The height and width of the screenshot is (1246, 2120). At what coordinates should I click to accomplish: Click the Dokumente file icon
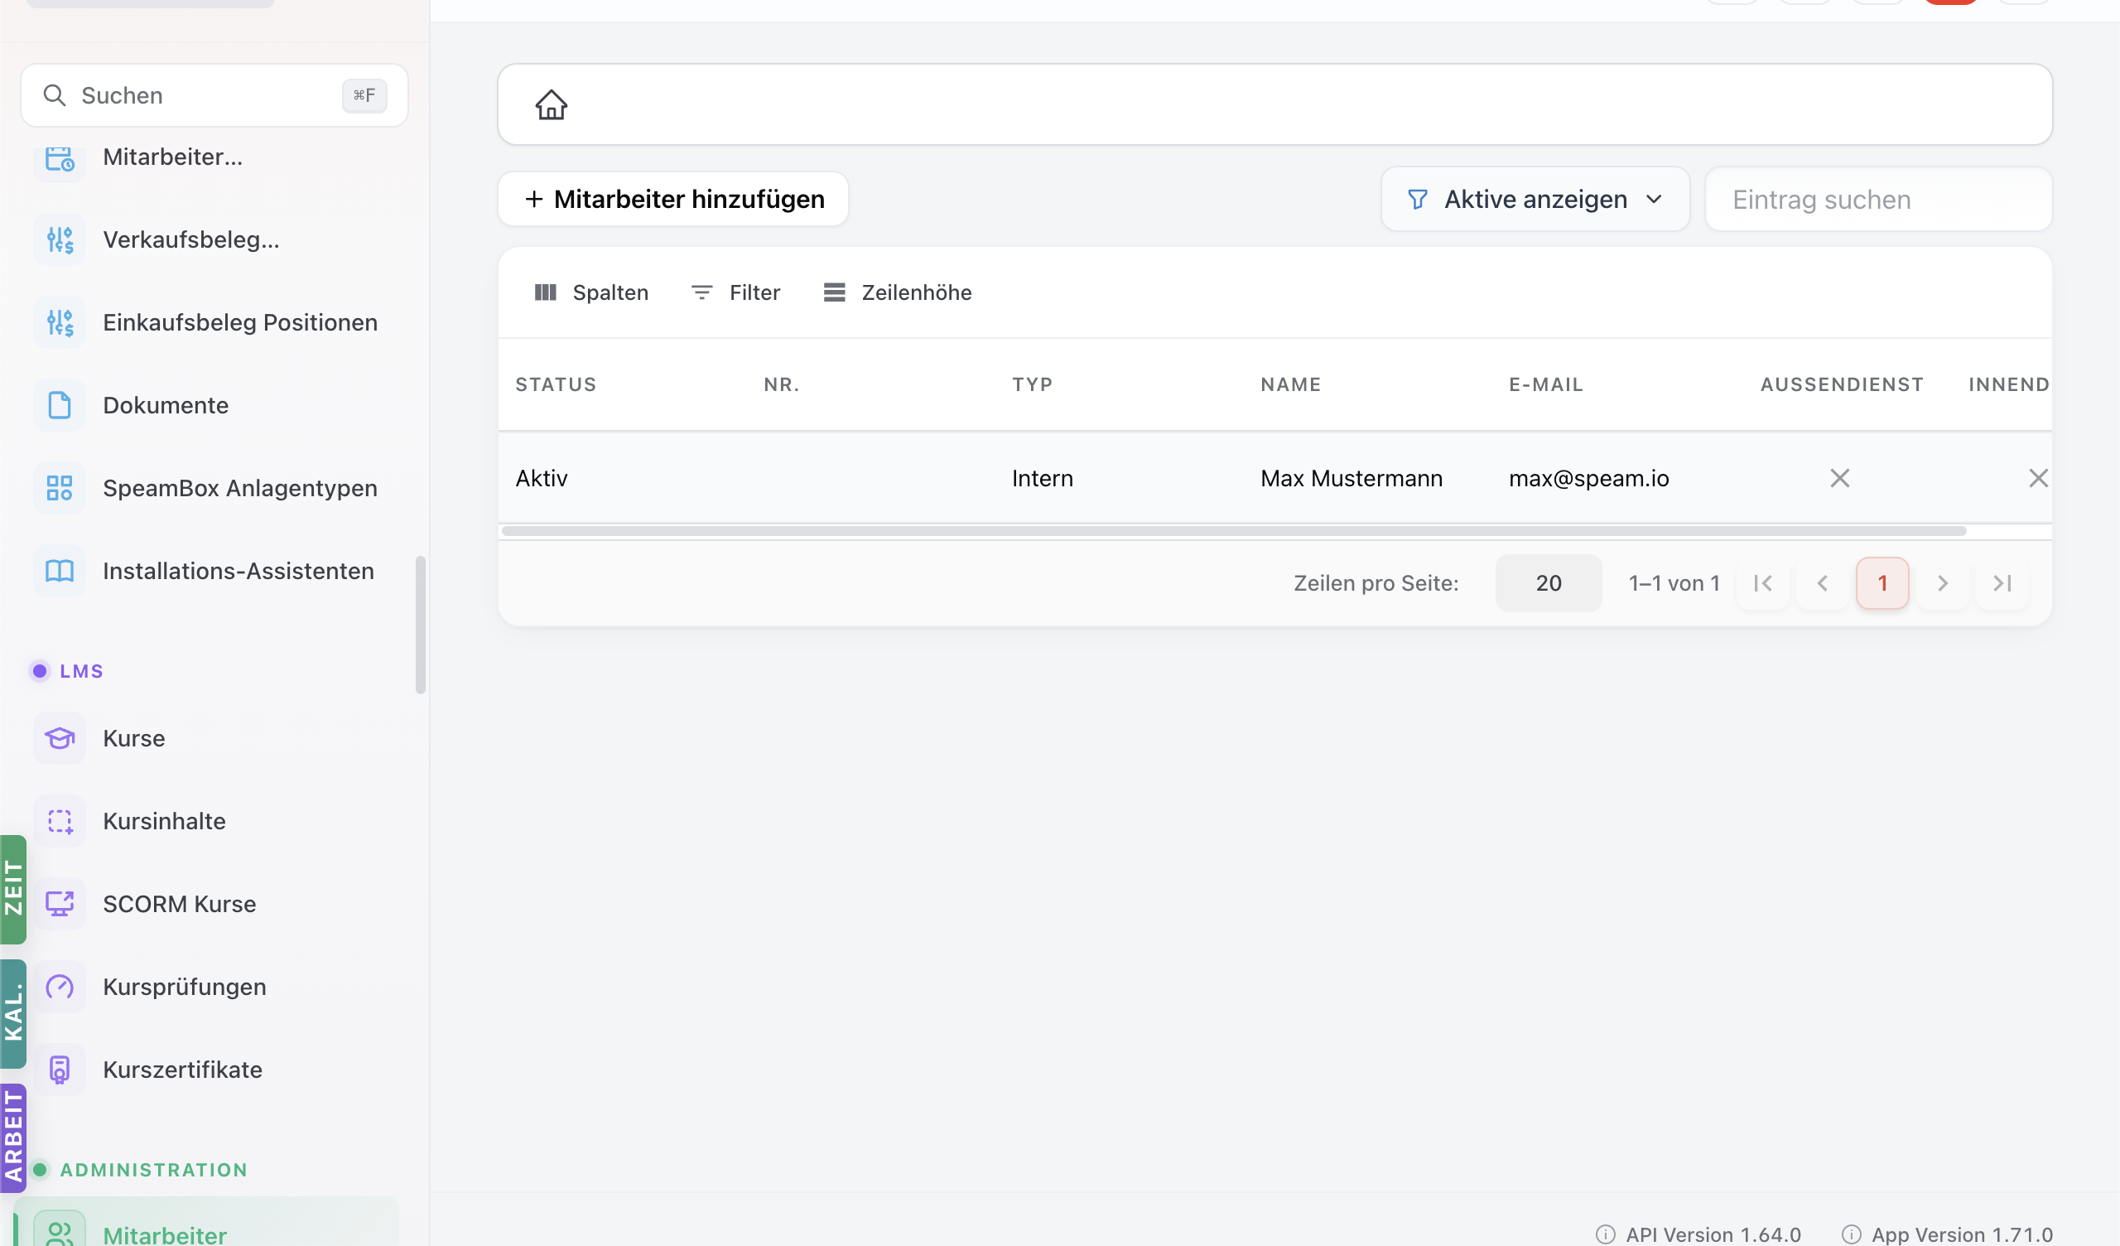60,405
